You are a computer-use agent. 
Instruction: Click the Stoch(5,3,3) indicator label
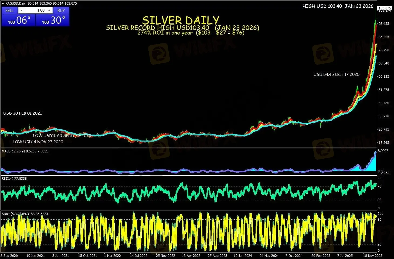click(25, 214)
